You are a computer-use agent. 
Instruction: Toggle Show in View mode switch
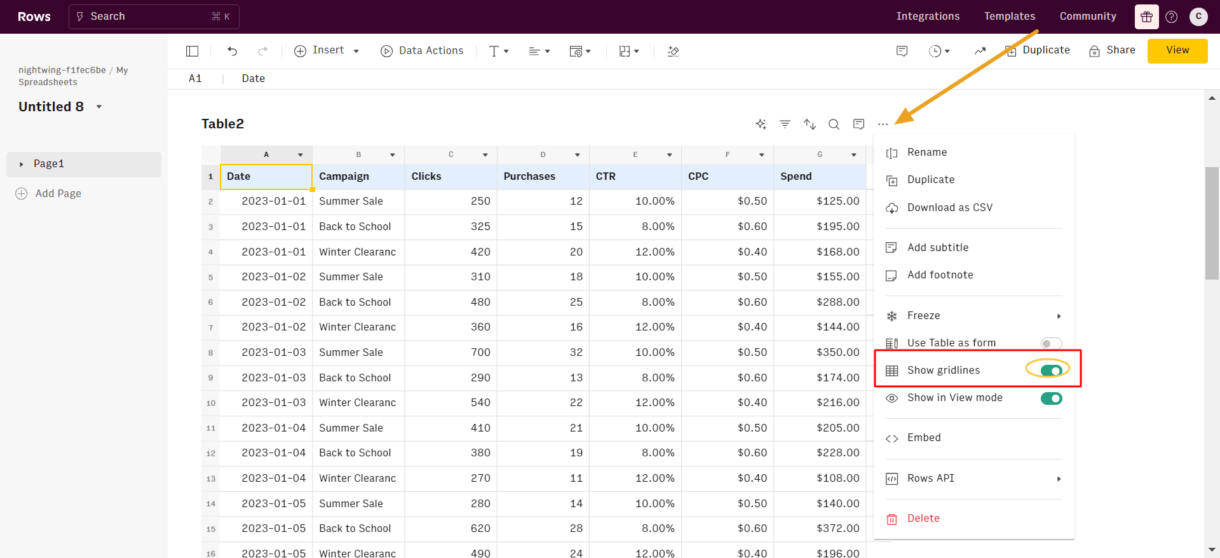click(x=1052, y=398)
